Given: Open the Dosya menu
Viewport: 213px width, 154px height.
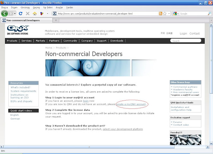Looking at the screenshot, I should point(4,8).
